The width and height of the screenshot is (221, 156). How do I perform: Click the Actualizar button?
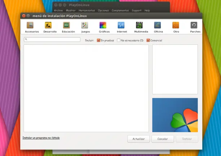139,139
